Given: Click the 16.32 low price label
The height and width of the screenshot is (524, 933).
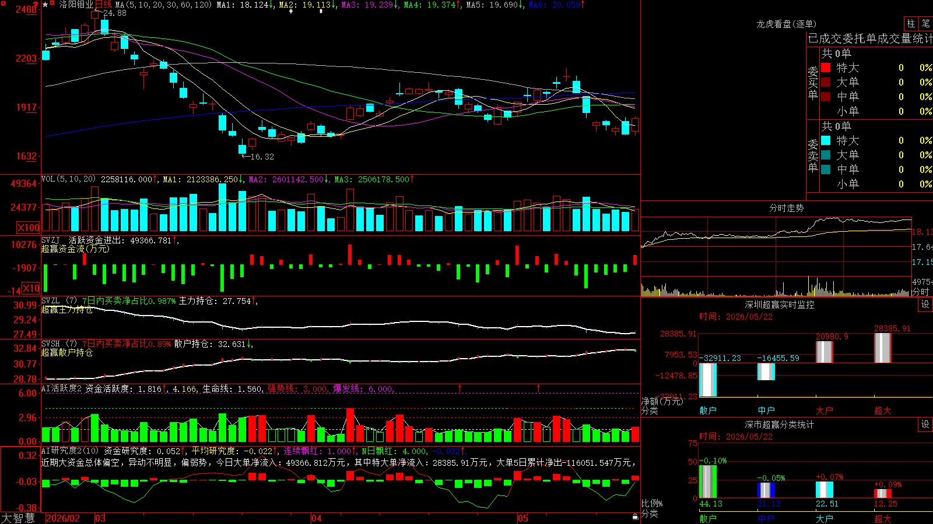Looking at the screenshot, I should click(x=262, y=157).
